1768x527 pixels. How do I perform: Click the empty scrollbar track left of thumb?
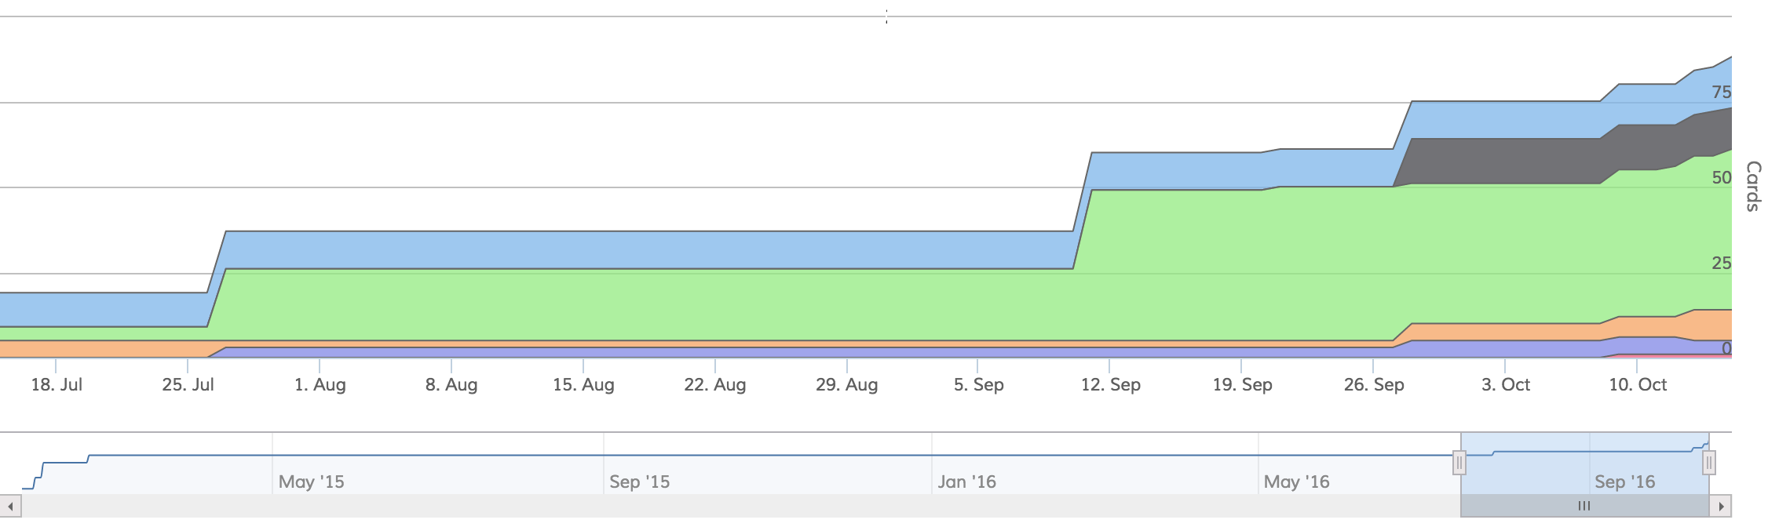tap(740, 506)
